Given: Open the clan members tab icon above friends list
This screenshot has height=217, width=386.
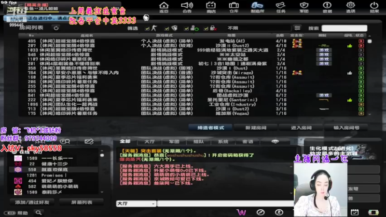Looking at the screenshot, I should point(65,141).
